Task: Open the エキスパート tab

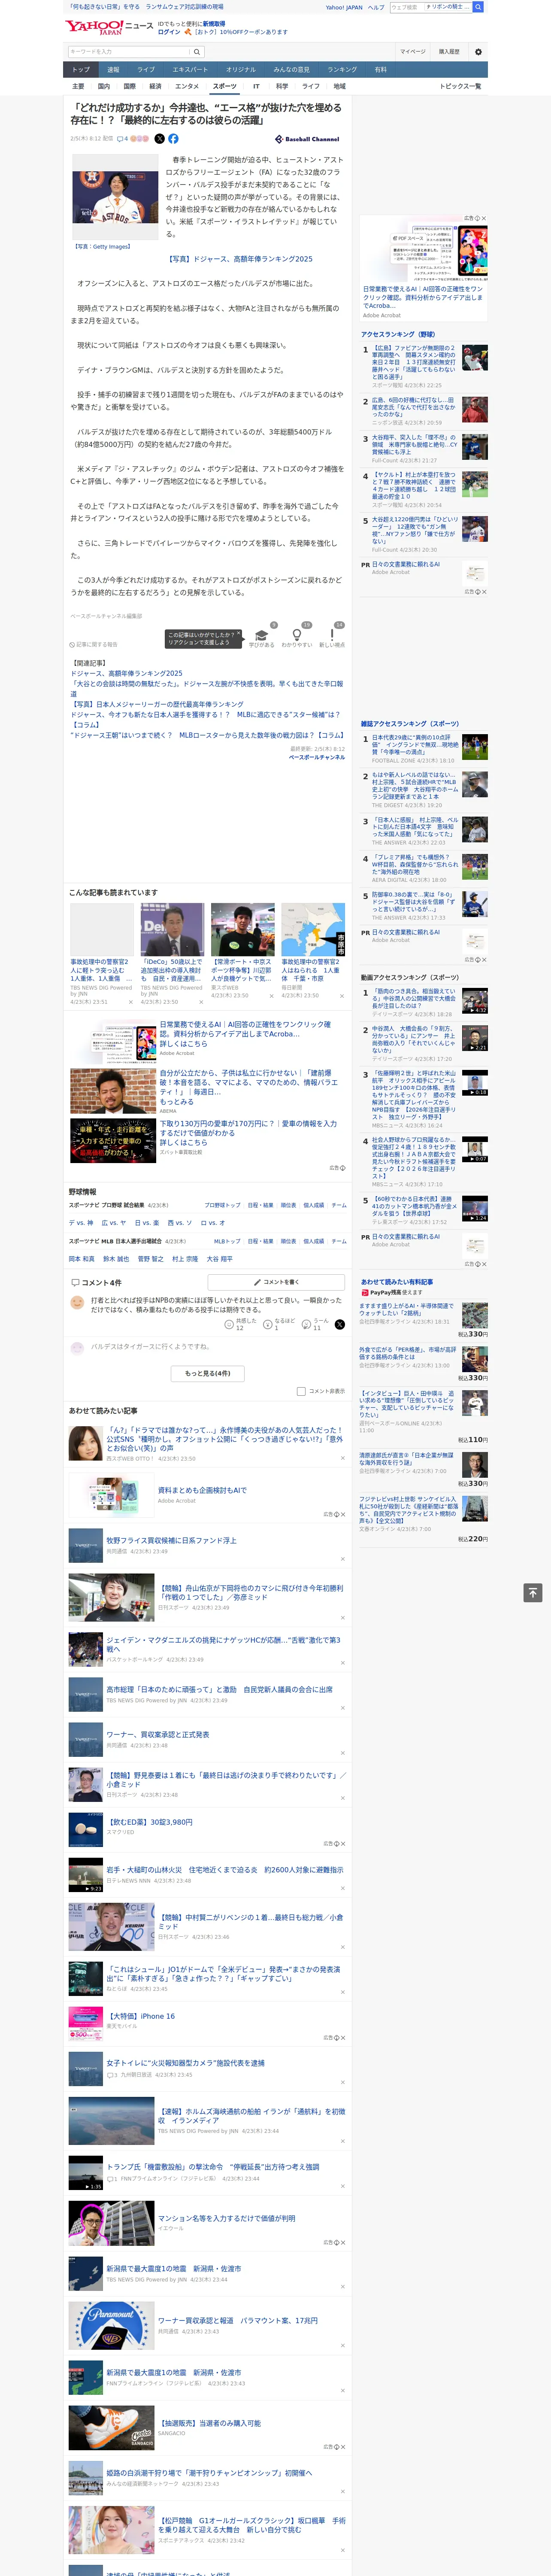Action: click(x=190, y=70)
